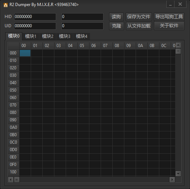Viewport: 190px width, 189px height.
Task: Click the 克隆 button
Action: pyautogui.click(x=117, y=26)
